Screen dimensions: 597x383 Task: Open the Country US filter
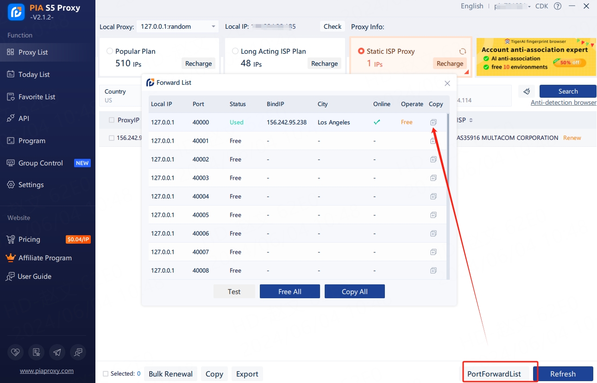121,96
